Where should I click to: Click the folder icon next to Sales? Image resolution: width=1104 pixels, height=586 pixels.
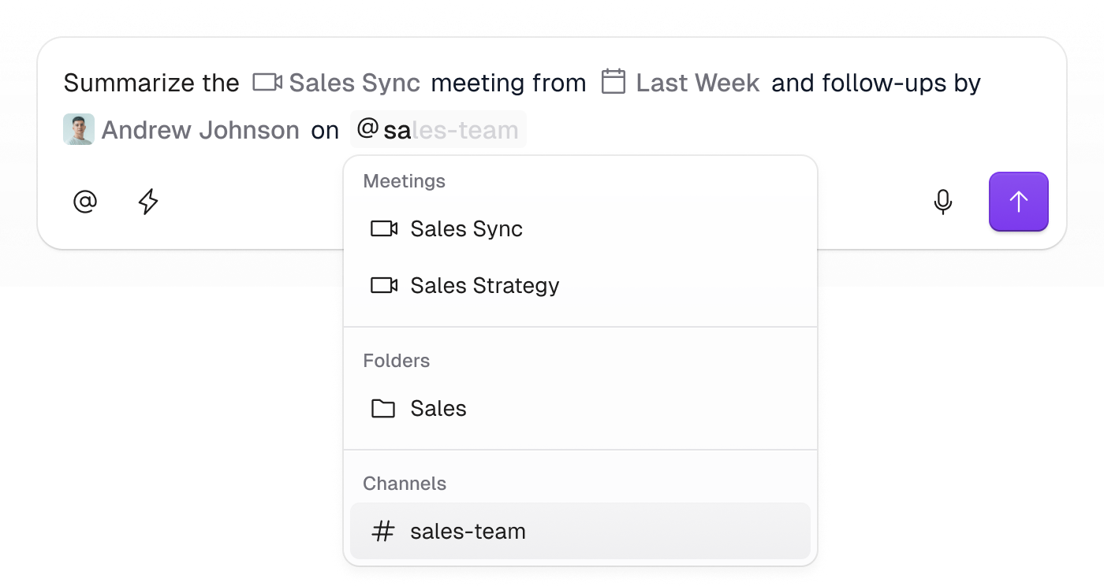click(383, 408)
